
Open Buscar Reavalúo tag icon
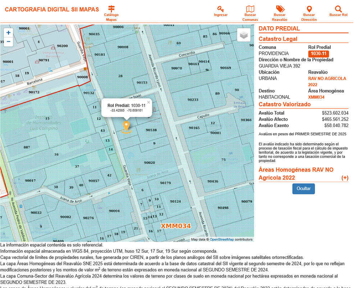pos(280,9)
